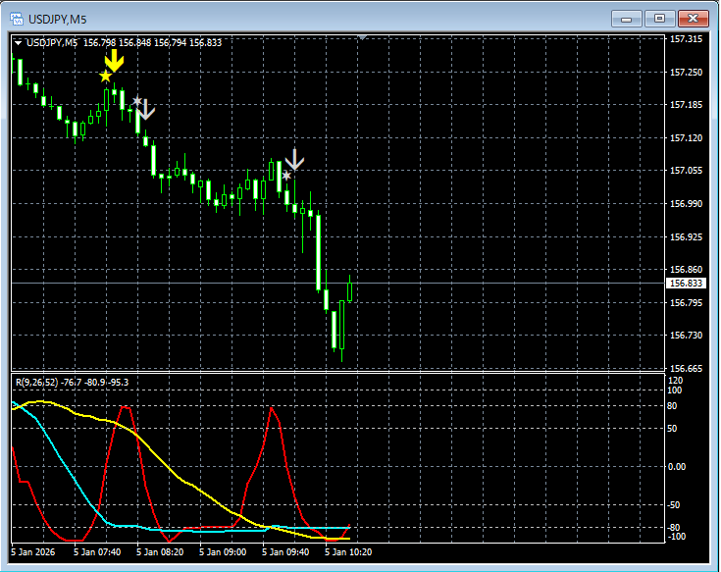Click the USDJPY chart window icon in title bar
This screenshot has height=572, width=721.
tap(17, 19)
